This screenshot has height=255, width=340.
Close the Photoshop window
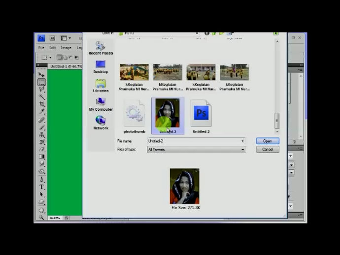tap(300, 38)
